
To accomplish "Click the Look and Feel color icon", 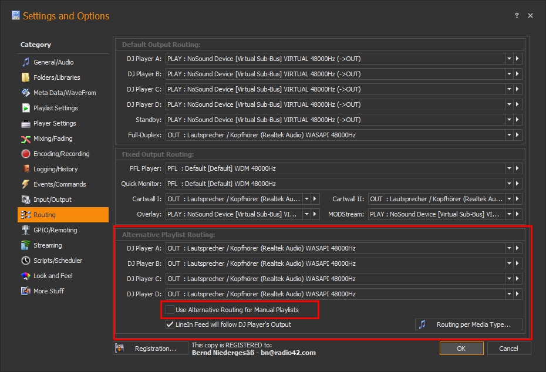I will (x=26, y=276).
